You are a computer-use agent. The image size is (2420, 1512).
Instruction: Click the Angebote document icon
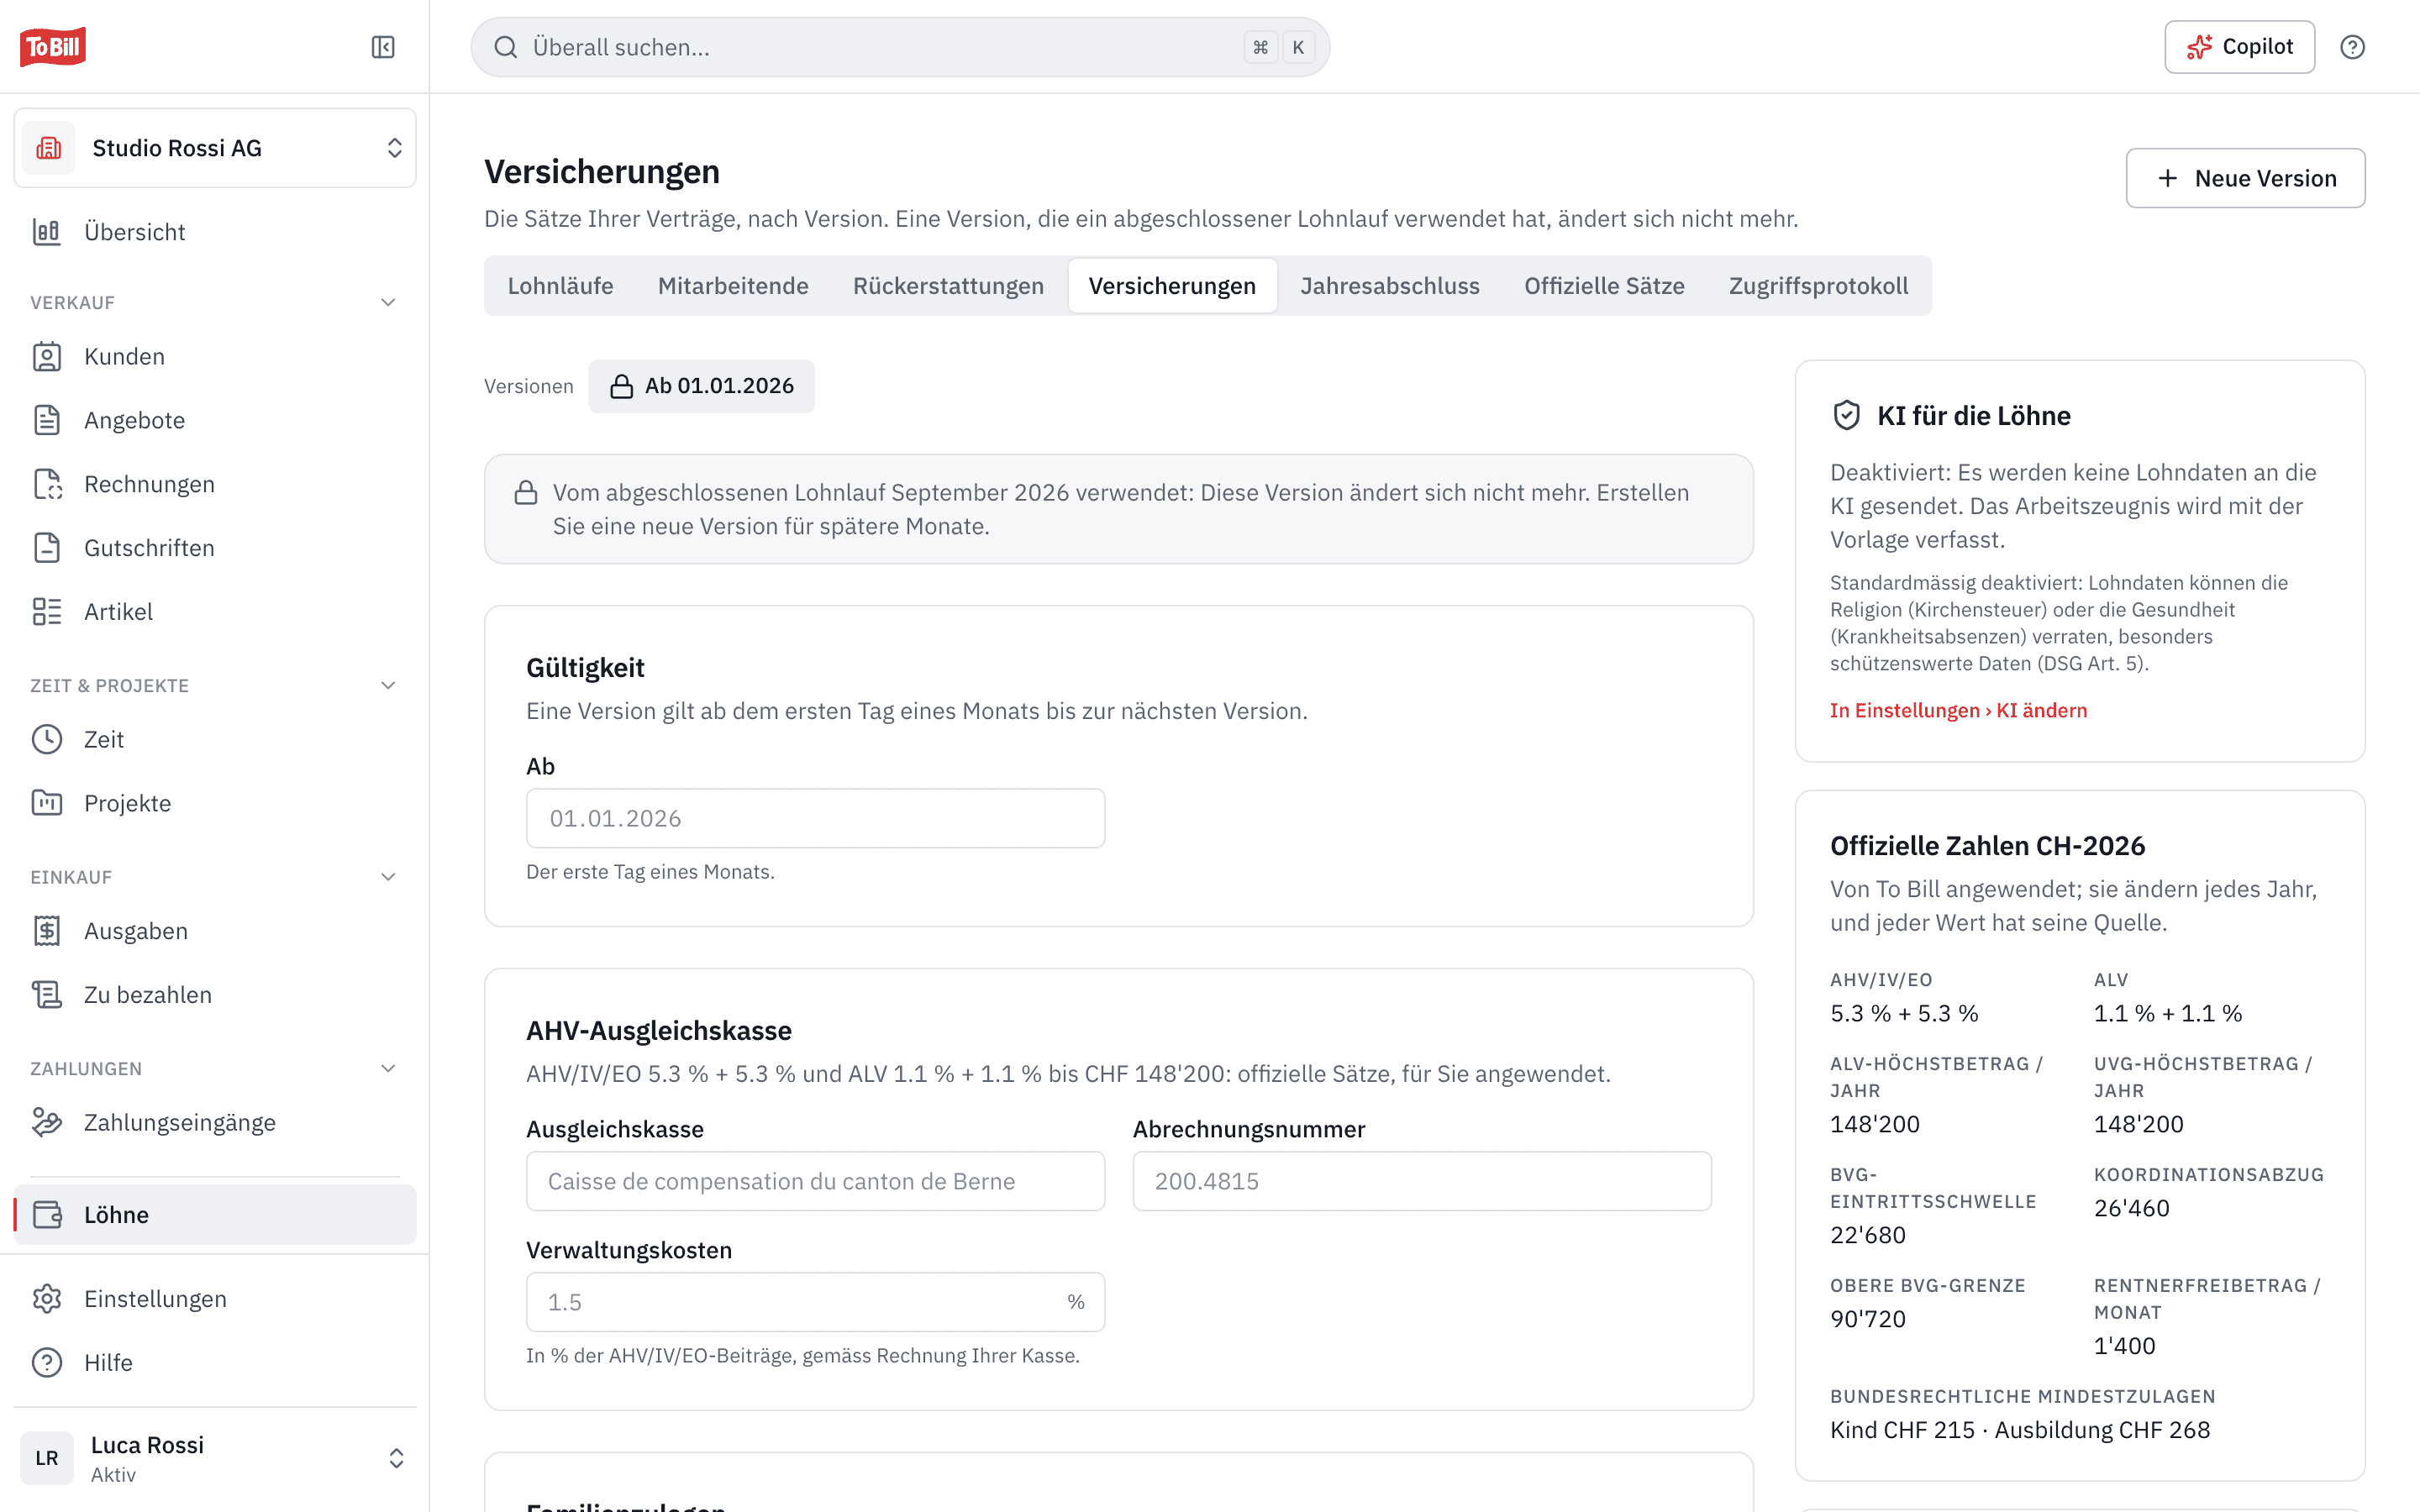point(47,420)
